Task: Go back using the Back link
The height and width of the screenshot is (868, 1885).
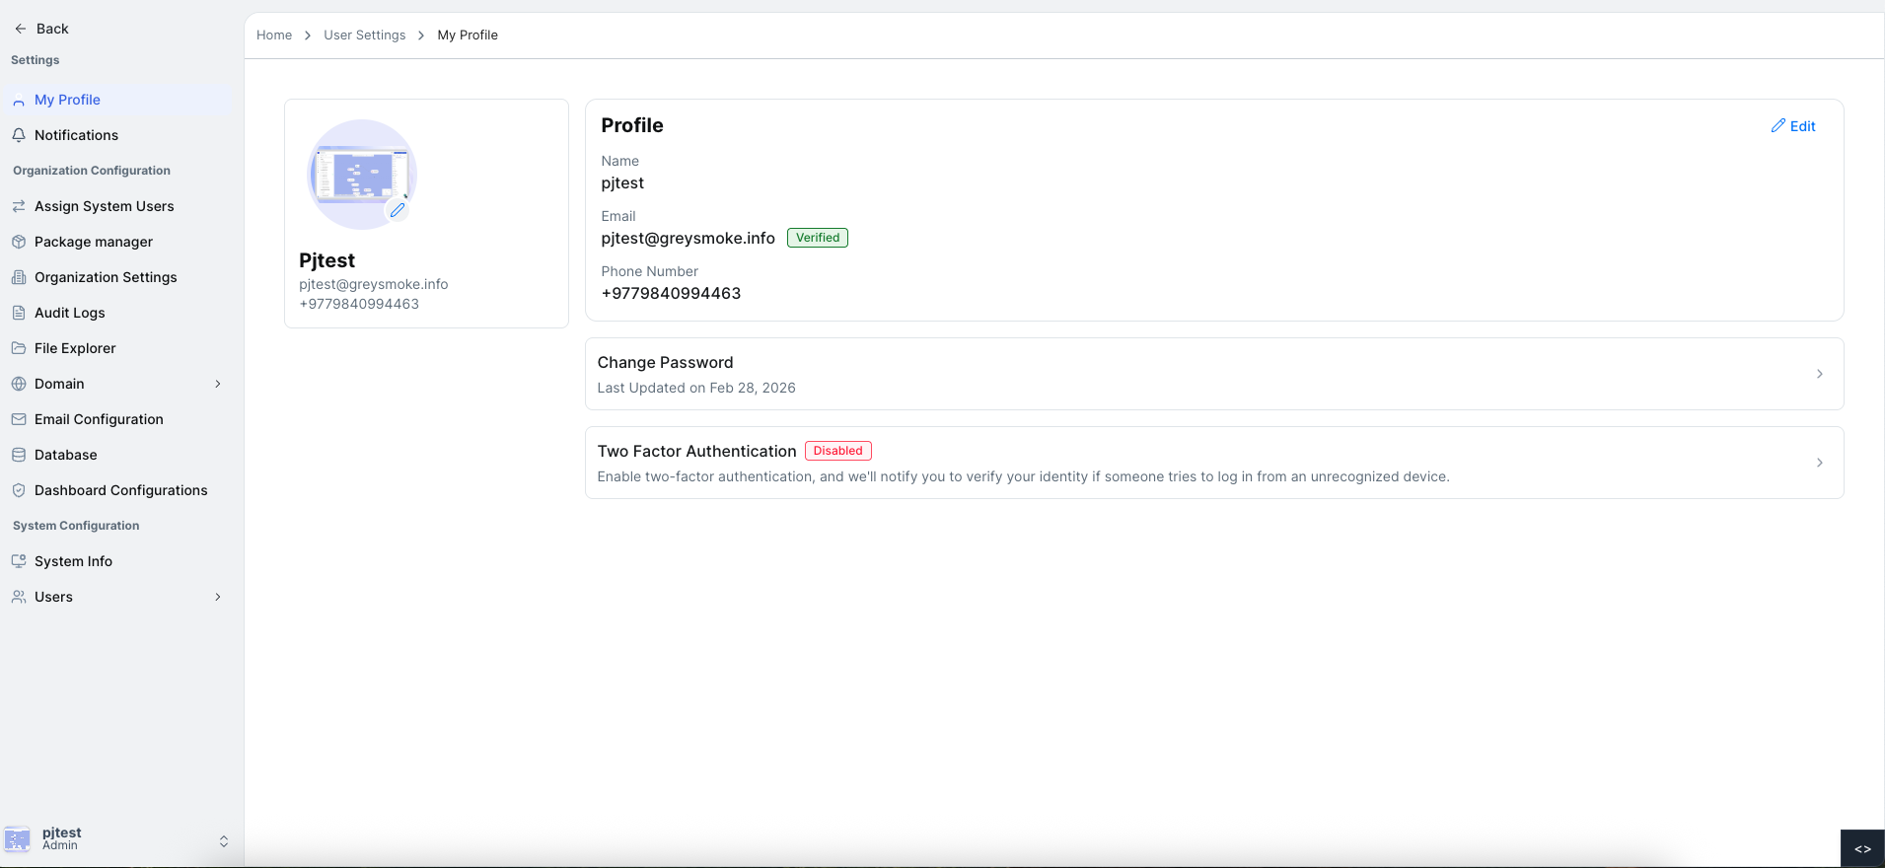Action: point(41,29)
